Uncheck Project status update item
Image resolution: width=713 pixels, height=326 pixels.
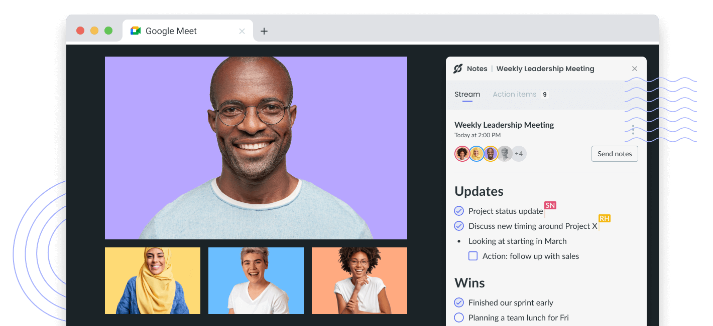click(459, 211)
